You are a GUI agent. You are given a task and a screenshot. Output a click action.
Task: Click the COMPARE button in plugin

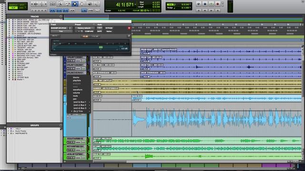pos(89,31)
